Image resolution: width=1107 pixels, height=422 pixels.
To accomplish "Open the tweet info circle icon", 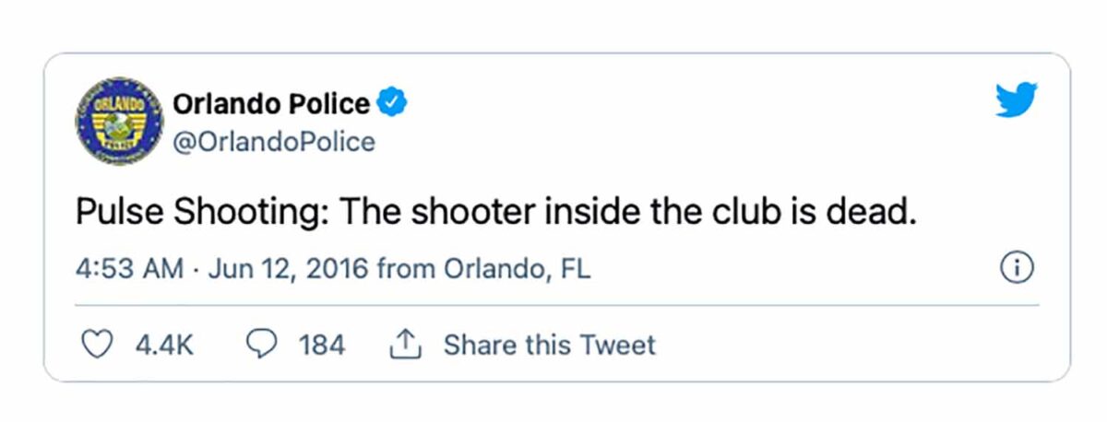I will 1016,269.
